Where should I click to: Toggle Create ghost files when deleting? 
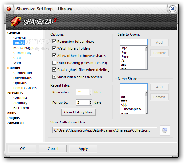[54, 70]
